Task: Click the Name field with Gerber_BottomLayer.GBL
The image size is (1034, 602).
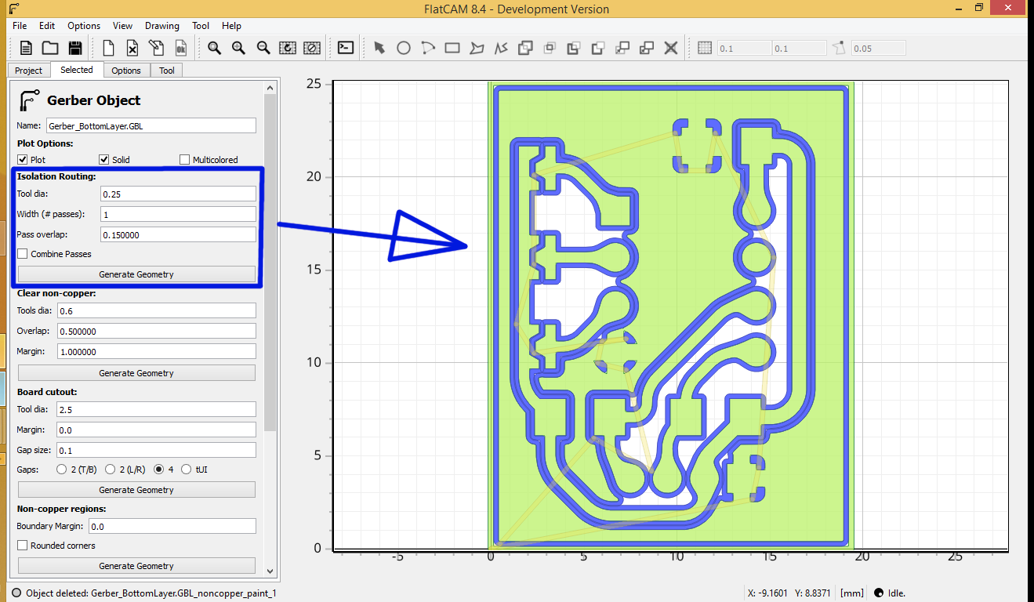Action: coord(151,125)
